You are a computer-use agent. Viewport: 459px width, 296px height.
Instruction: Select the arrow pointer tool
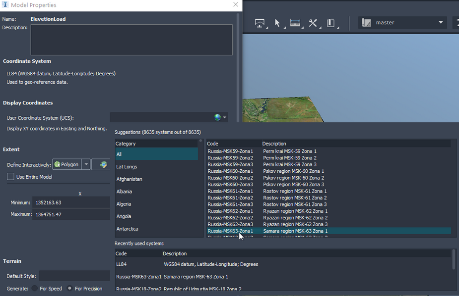point(277,23)
